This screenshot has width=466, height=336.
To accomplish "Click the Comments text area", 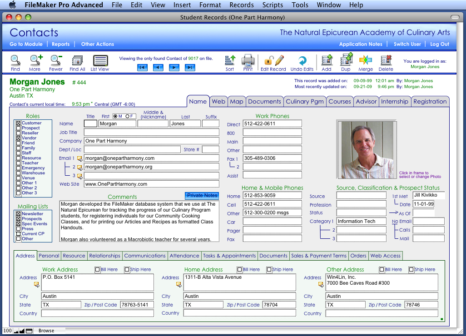I will 139,221.
